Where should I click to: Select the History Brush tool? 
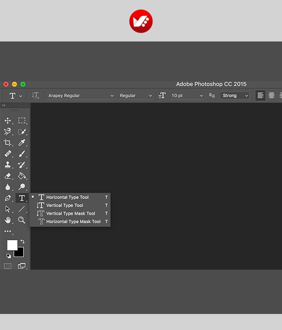[x=22, y=165]
